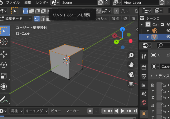Click the new View Layer copy icon
Screen dimensions: 170x119
coord(162,2)
